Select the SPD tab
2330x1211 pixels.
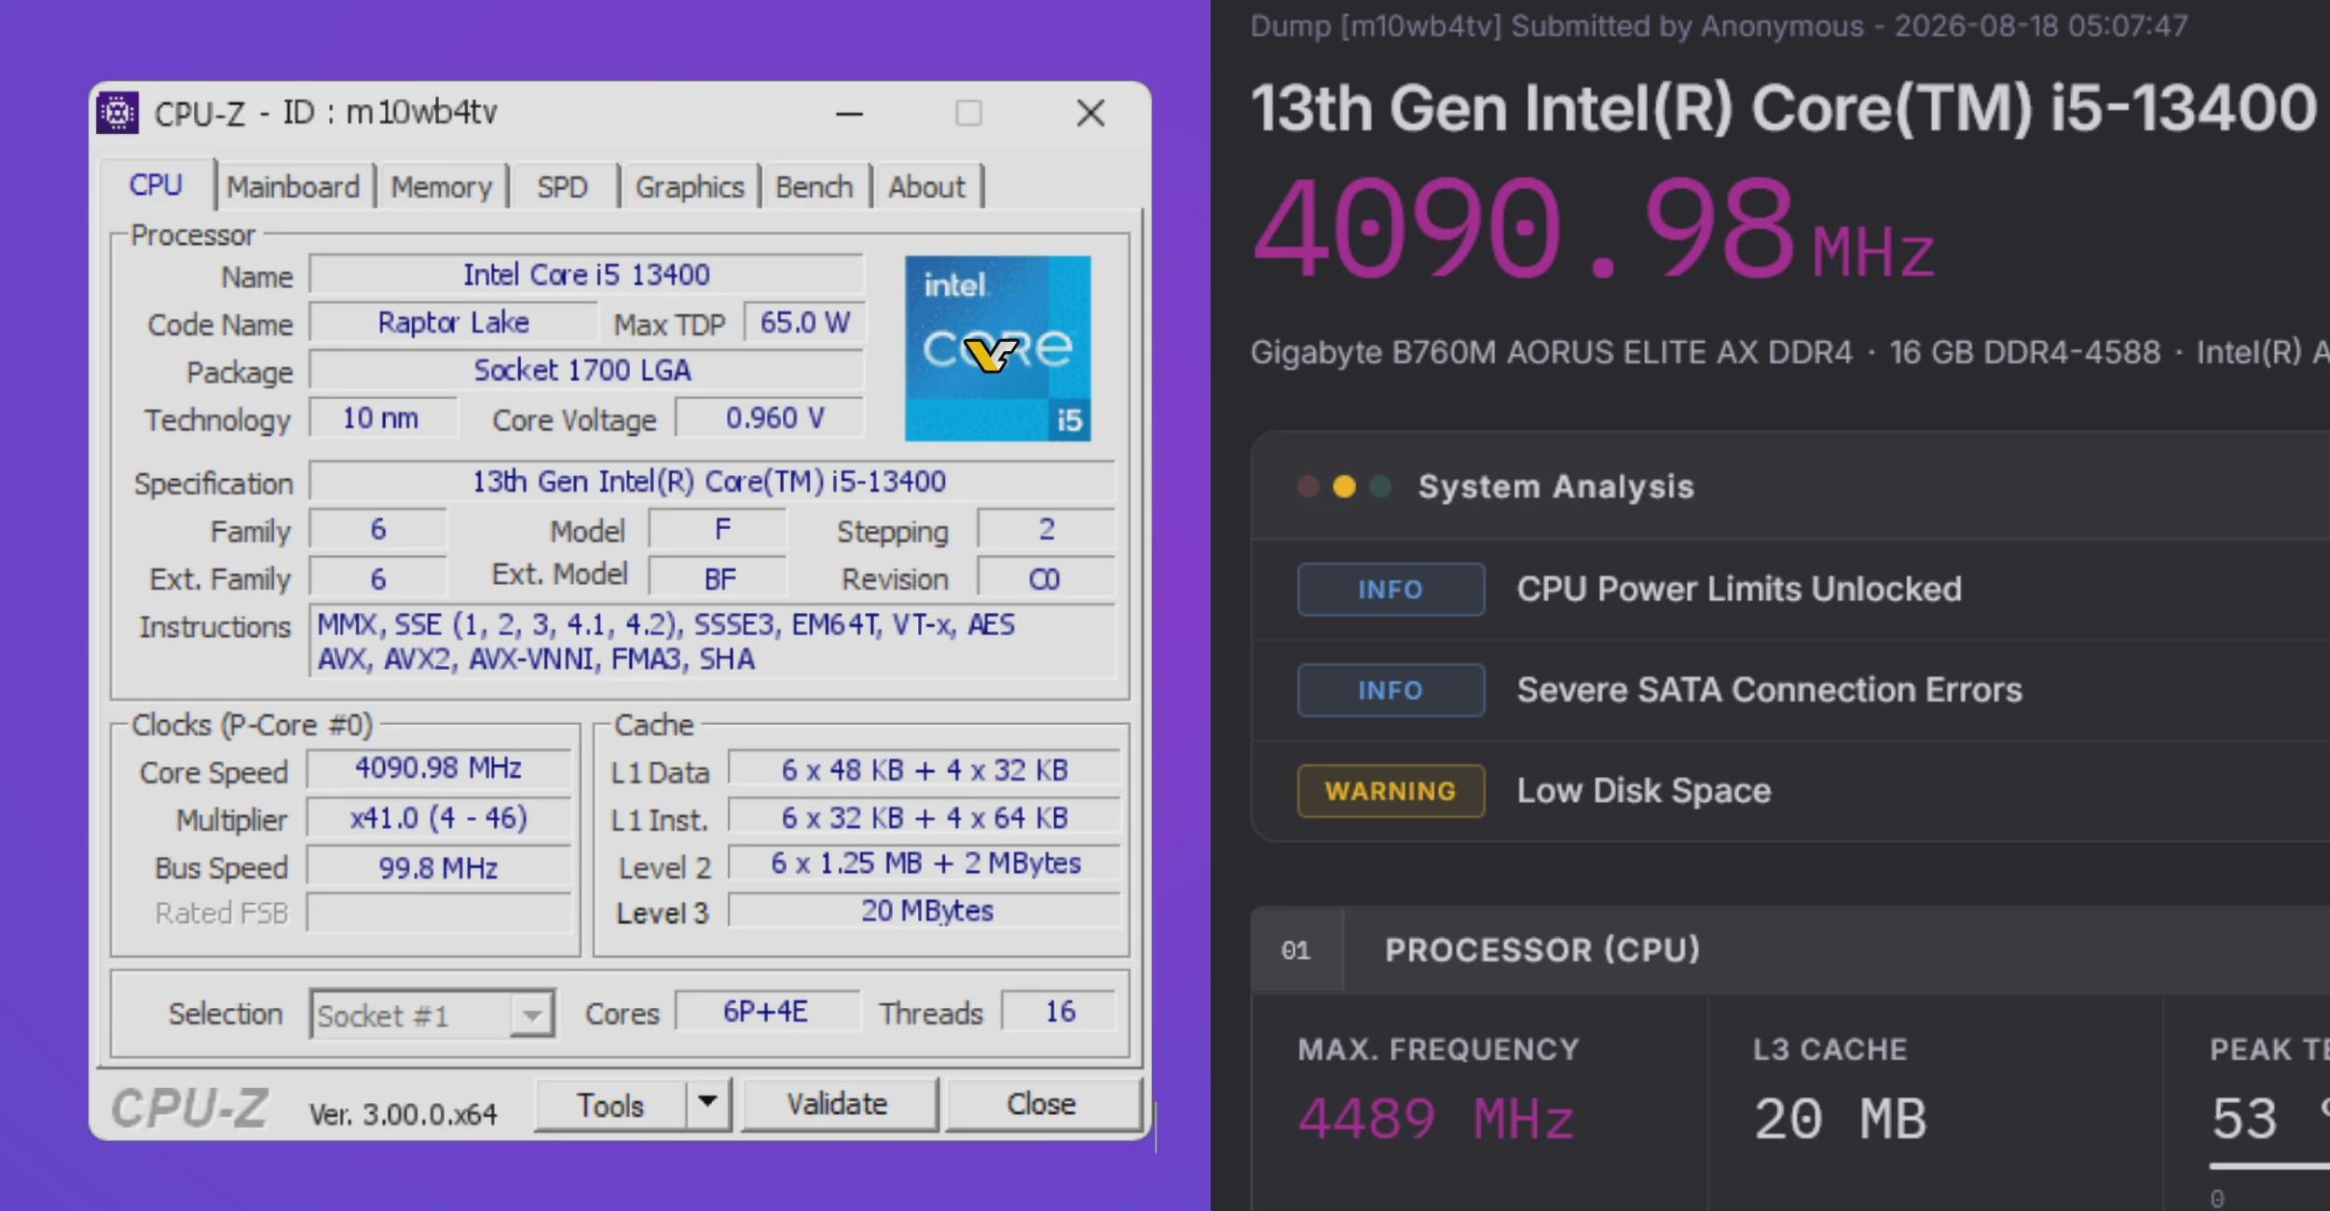click(563, 186)
